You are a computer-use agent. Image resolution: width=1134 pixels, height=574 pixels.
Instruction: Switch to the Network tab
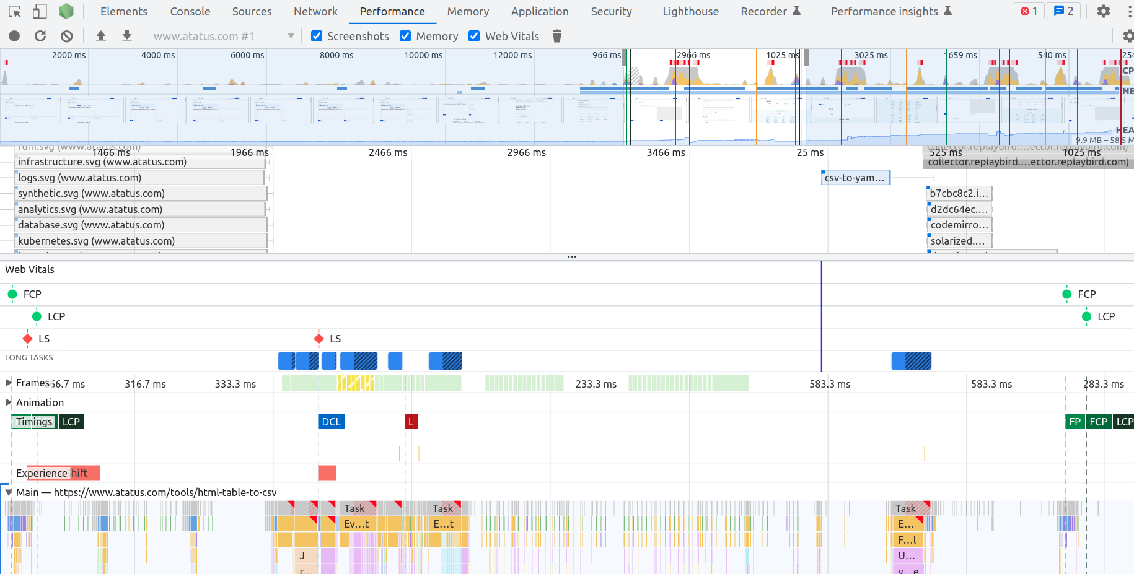[315, 11]
